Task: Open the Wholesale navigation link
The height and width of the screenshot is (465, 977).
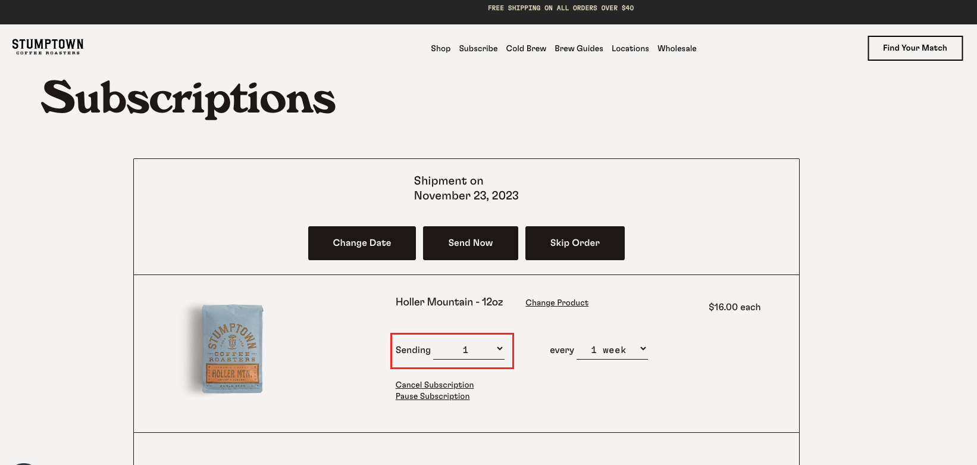Action: click(x=677, y=48)
